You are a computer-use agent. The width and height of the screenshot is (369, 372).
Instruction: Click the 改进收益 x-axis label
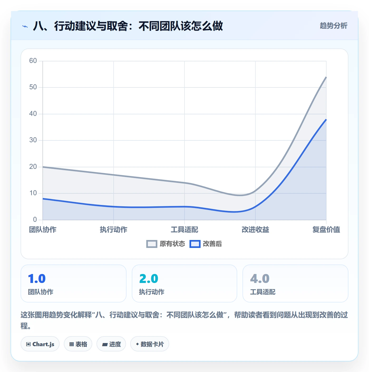coord(255,230)
